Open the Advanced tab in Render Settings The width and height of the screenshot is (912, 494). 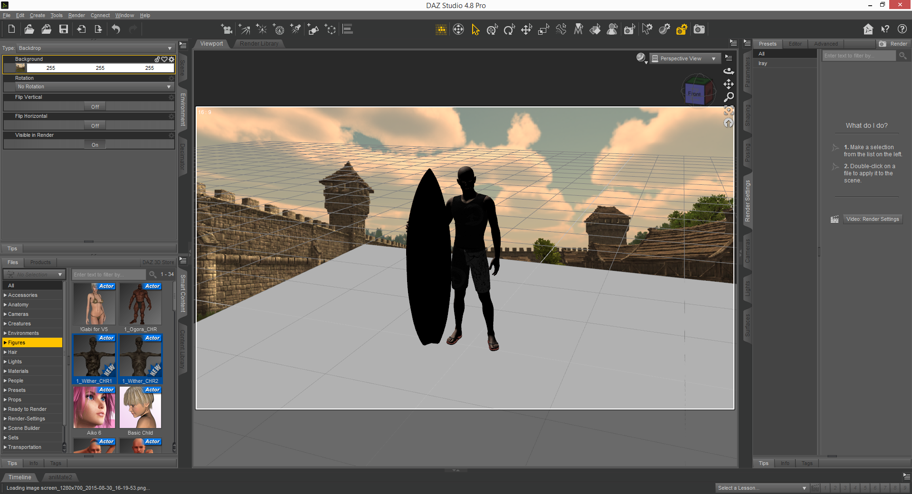tap(826, 44)
